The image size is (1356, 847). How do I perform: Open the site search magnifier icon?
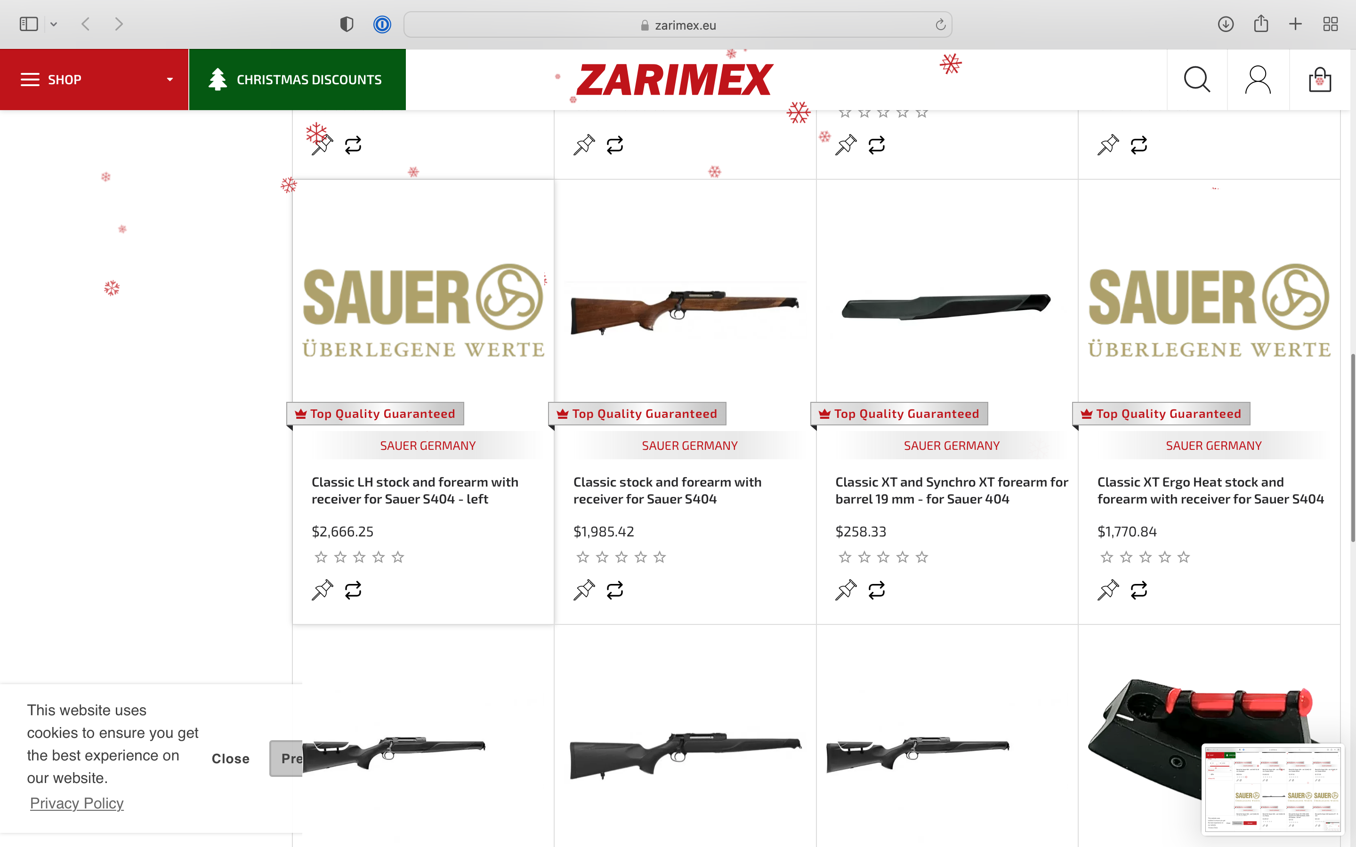point(1197,80)
